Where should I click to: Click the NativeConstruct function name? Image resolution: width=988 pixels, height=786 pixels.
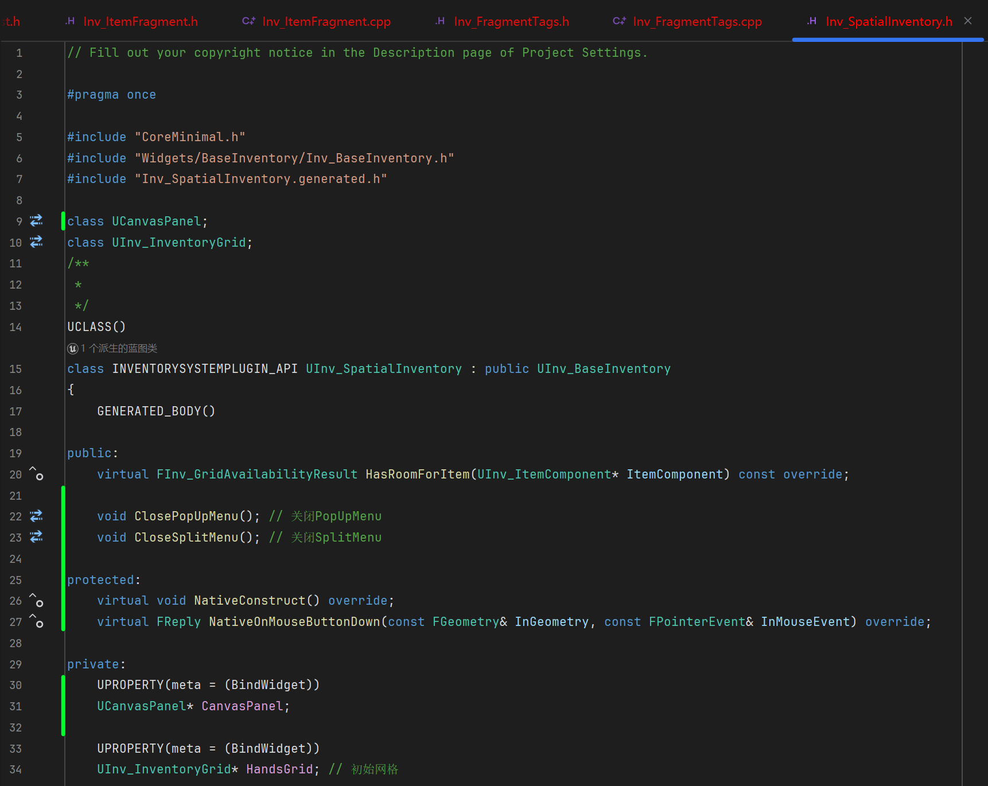[x=250, y=601]
